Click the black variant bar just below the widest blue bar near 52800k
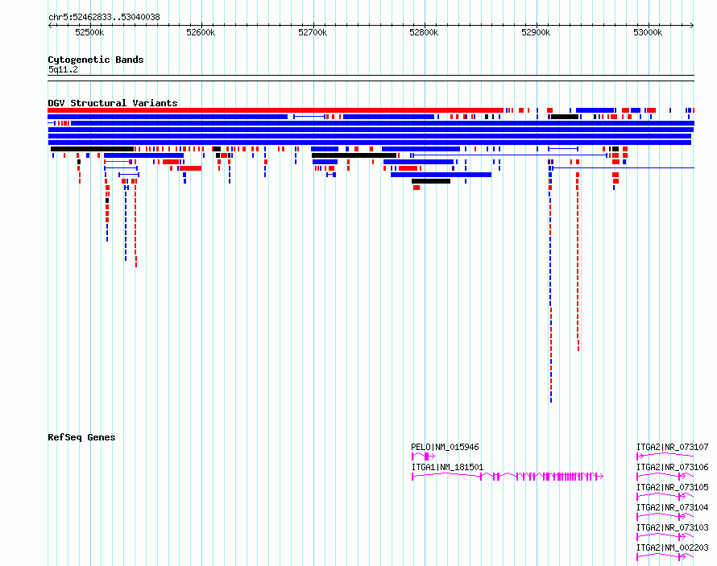This screenshot has height=566, width=717. coord(431,181)
